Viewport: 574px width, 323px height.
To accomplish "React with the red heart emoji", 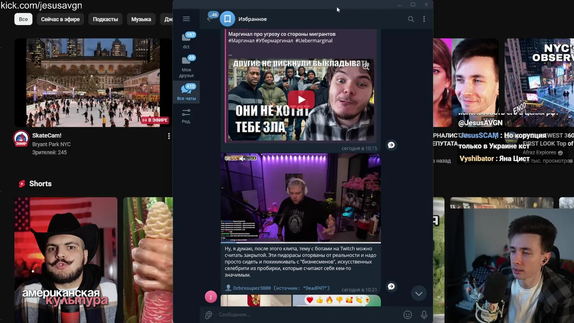I will tap(309, 300).
